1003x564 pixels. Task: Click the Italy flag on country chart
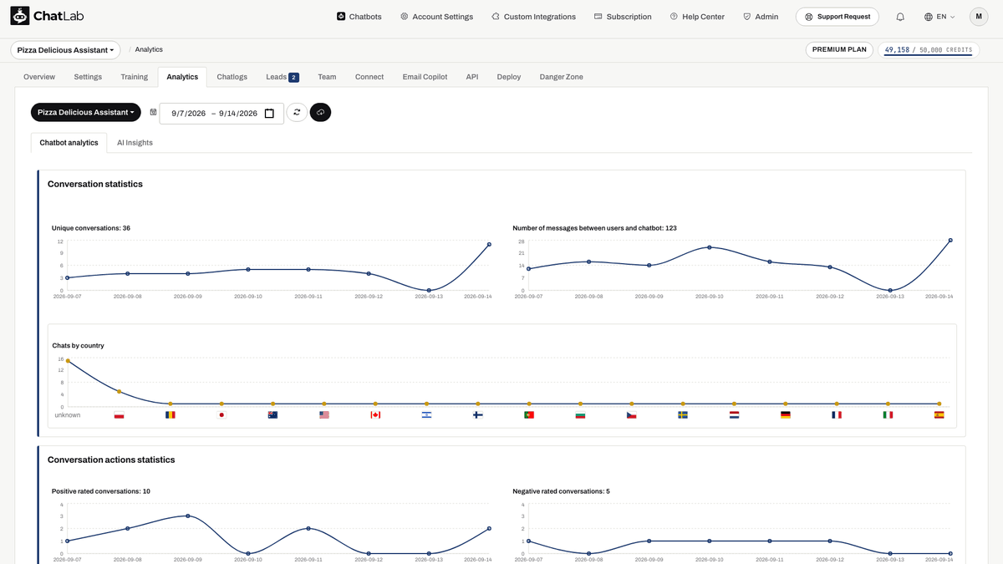(888, 414)
